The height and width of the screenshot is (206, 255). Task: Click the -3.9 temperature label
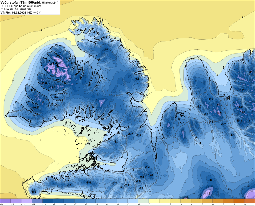tap(60, 100)
